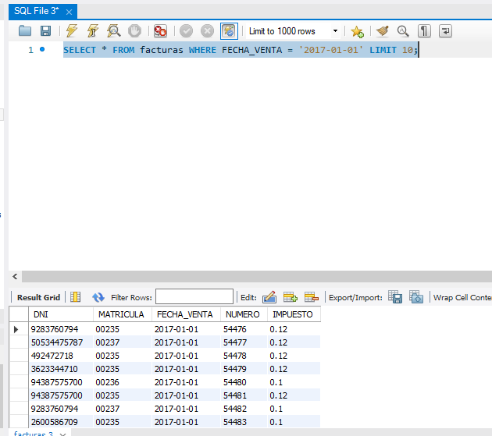This screenshot has height=436, width=492.
Task: Sort by FECHA_VENTA column header
Action: tap(186, 314)
